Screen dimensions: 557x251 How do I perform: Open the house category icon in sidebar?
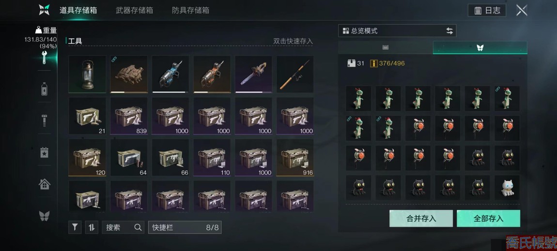[45, 184]
